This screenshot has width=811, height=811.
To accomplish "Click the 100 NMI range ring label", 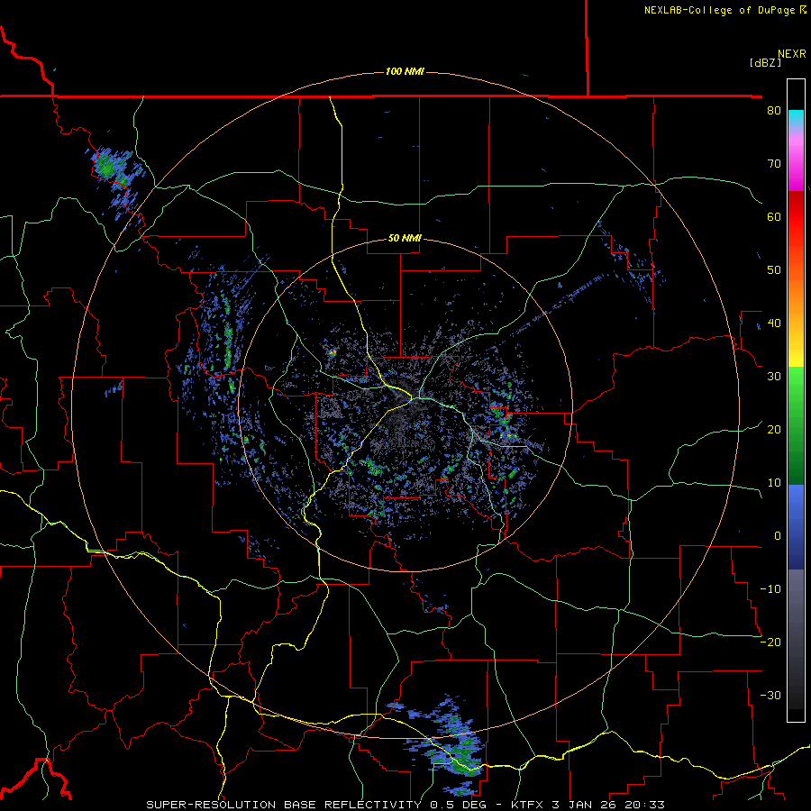I will (x=405, y=71).
